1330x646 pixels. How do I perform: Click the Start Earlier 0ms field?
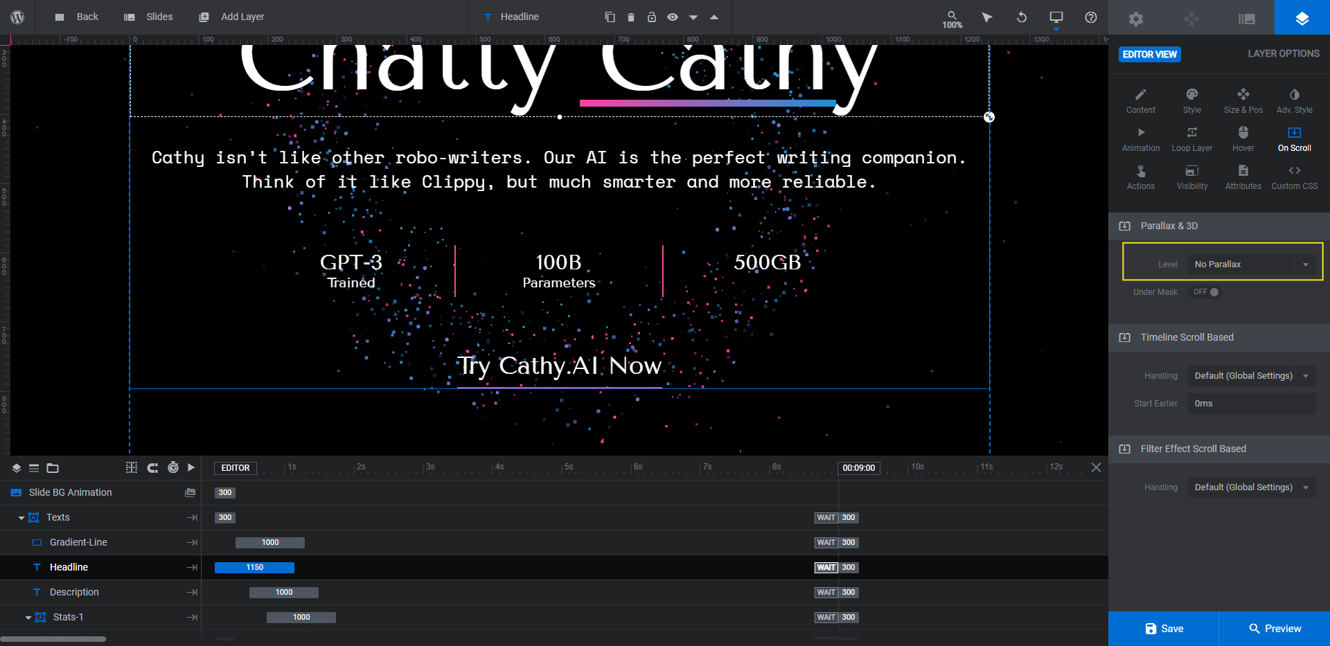click(1252, 404)
